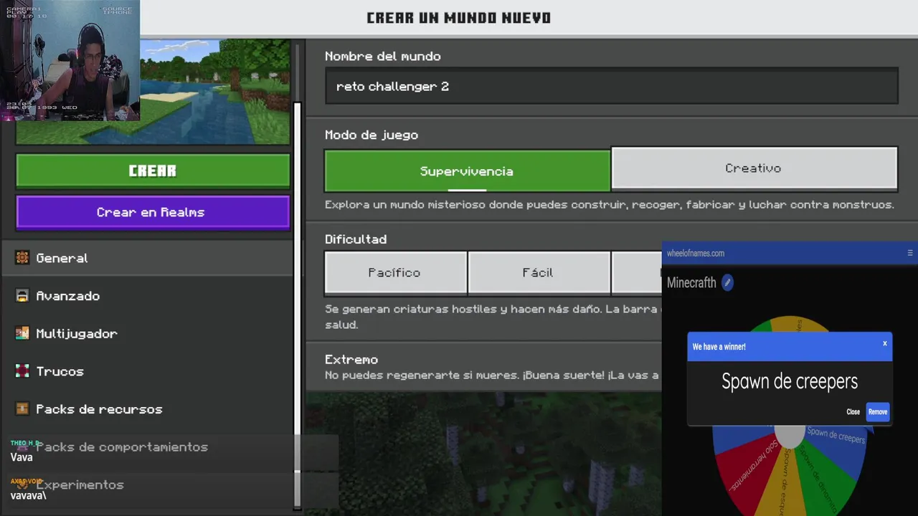Click the Extremo hardcore option label
The height and width of the screenshot is (516, 918).
point(351,359)
